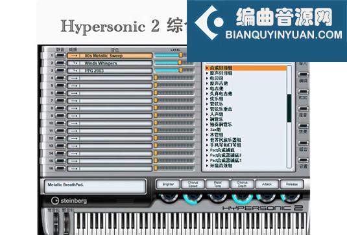Click the link icon on slot 7
This screenshot has height=235, width=347.
(x=75, y=101)
